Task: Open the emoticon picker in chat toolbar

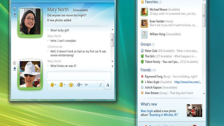Action: pos(52,85)
